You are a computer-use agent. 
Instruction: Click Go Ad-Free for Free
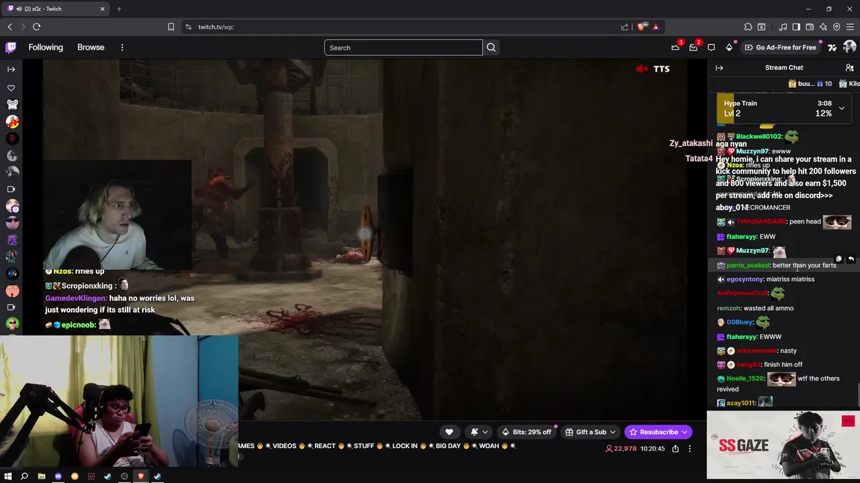(x=779, y=48)
